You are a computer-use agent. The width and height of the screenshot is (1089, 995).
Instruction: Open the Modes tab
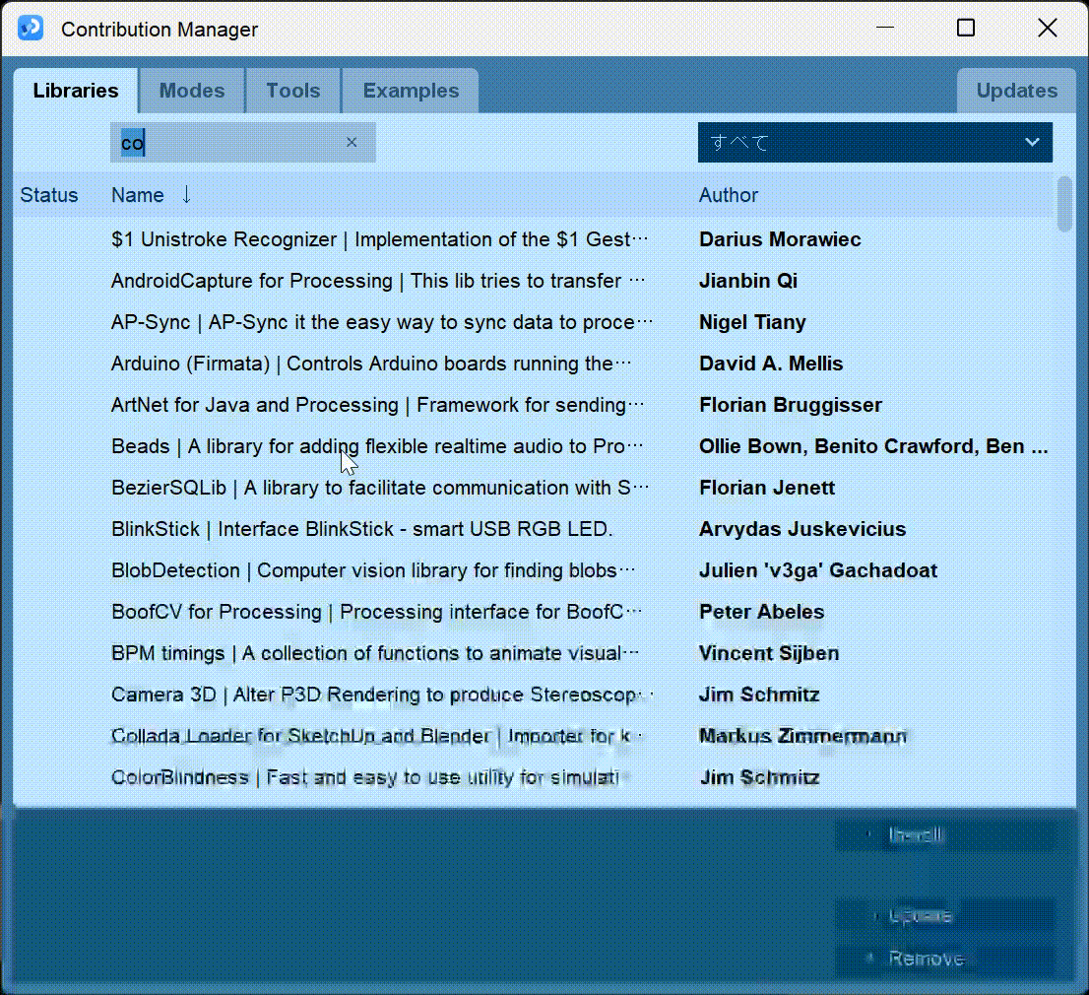coord(192,91)
